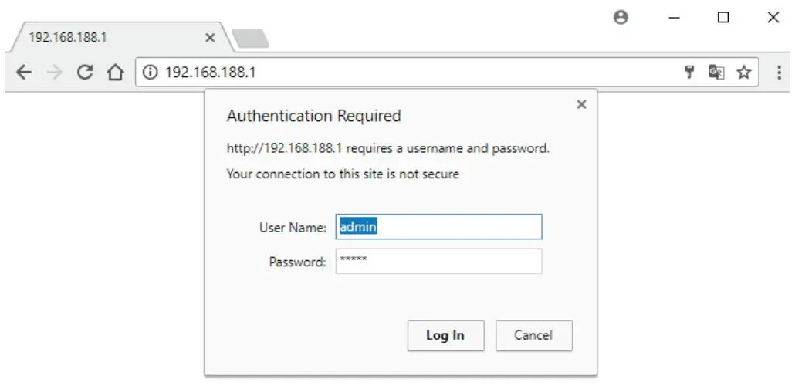795x386 pixels.
Task: Open a new browser tab
Action: point(250,38)
